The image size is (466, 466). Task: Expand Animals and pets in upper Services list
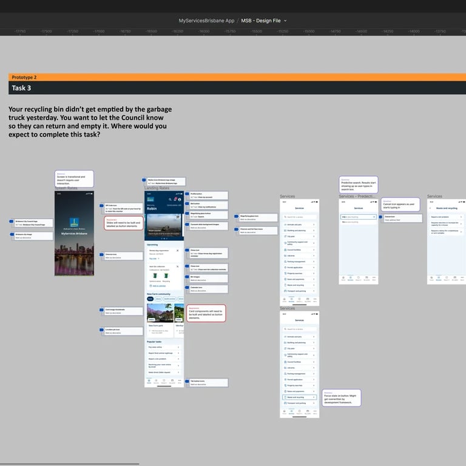coord(299,225)
